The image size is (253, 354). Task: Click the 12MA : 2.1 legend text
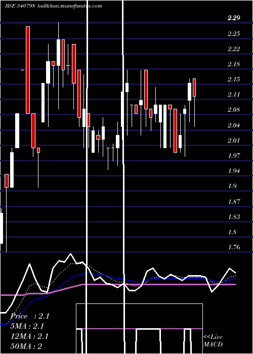tap(29, 336)
